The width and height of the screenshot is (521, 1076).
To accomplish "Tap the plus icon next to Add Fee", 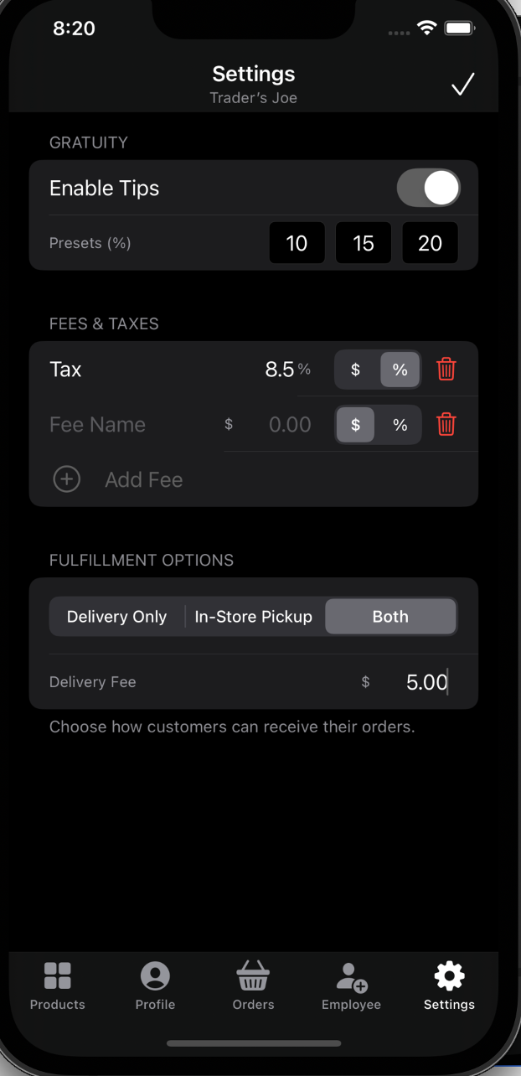I will click(x=66, y=479).
